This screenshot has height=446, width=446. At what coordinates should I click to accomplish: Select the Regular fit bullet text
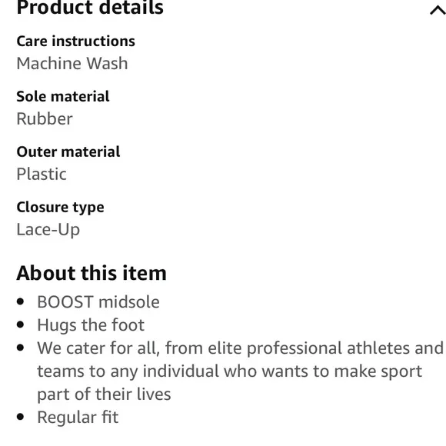coord(78,418)
